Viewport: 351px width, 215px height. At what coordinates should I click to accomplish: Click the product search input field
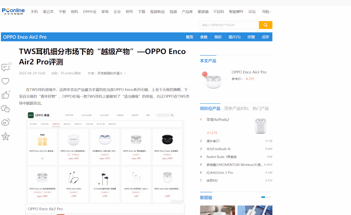[229, 25]
